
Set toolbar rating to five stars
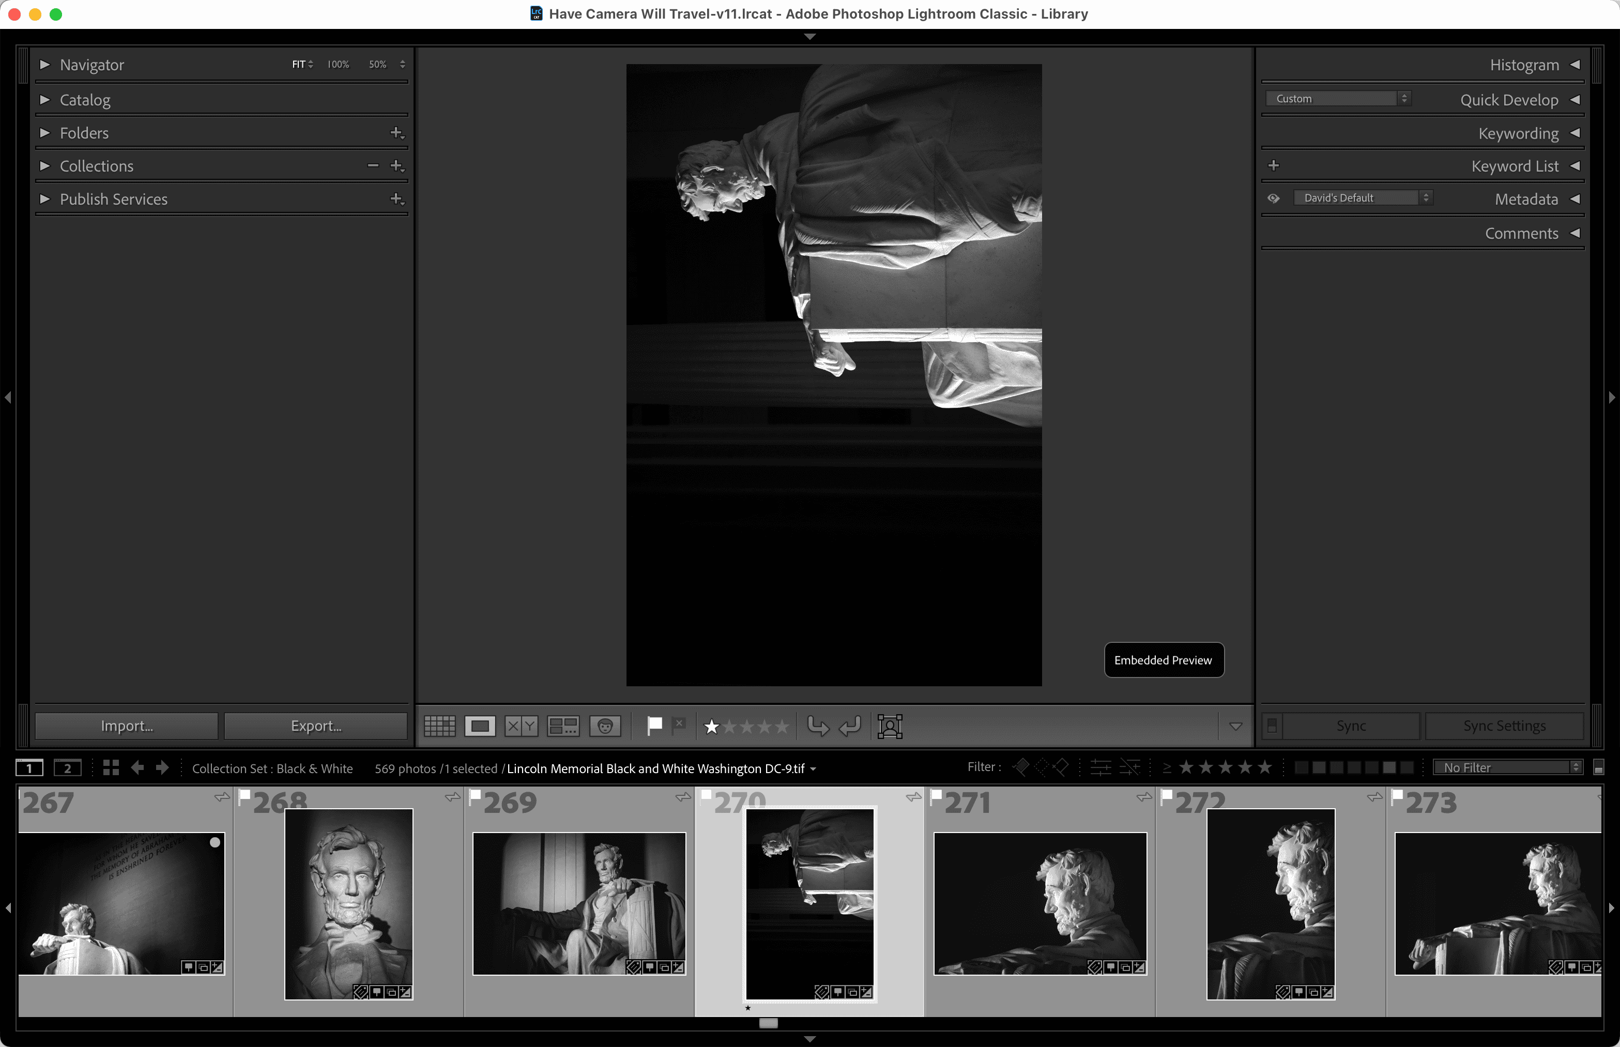click(782, 726)
